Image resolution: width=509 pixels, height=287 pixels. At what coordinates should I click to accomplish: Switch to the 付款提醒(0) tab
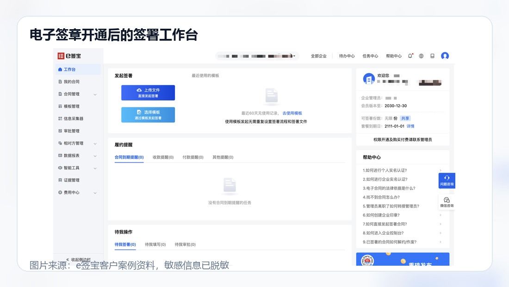(193, 157)
